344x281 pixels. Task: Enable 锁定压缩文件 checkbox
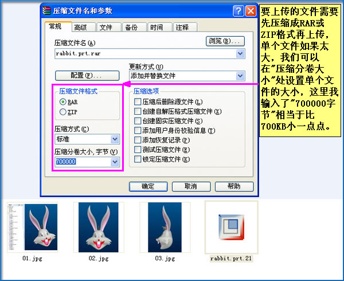click(x=138, y=159)
